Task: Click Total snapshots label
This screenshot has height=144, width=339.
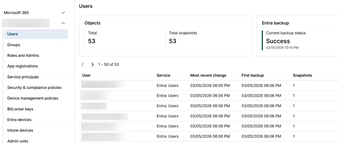Action: click(183, 33)
